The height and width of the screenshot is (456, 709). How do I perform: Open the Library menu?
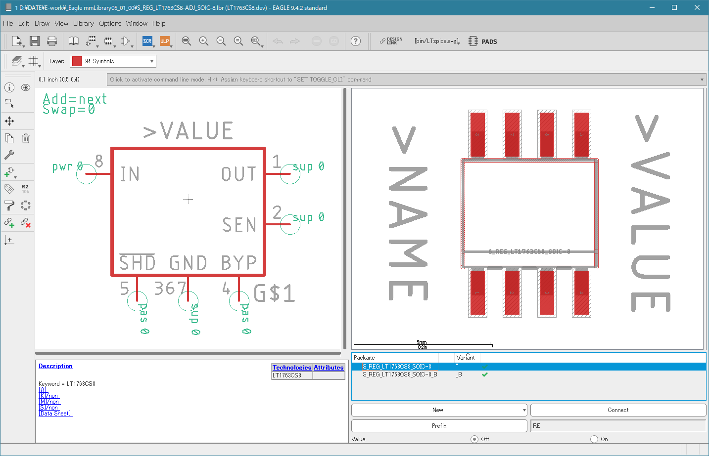[x=84, y=23]
